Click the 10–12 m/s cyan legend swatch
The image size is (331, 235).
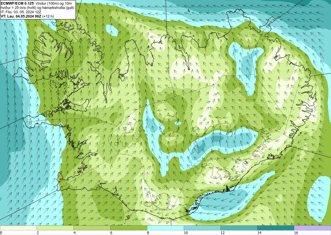click(x=202, y=228)
